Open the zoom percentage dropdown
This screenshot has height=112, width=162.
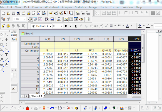click(x=24, y=19)
